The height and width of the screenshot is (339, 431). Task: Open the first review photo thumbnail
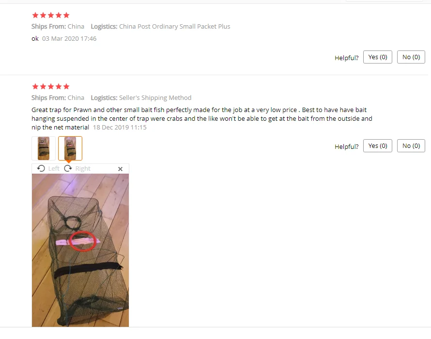tap(44, 148)
